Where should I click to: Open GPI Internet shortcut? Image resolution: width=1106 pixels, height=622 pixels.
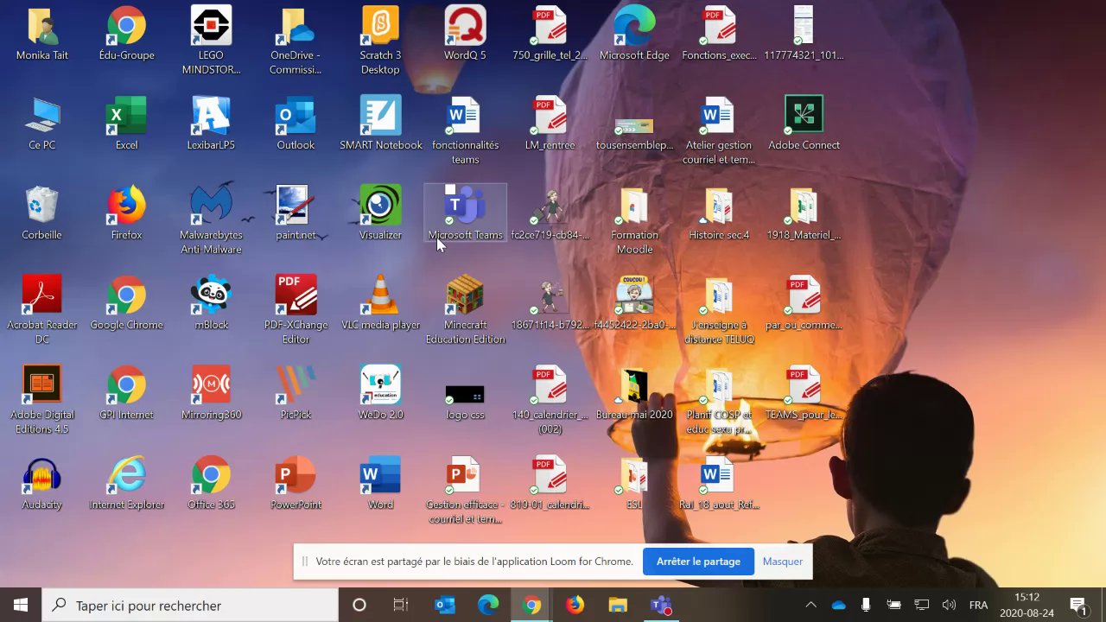click(126, 394)
